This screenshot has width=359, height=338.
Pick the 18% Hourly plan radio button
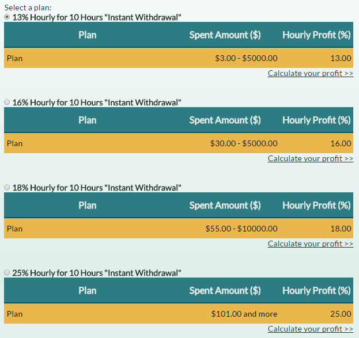7,188
